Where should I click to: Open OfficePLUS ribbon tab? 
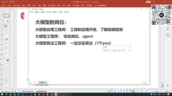[x=17, y=5]
